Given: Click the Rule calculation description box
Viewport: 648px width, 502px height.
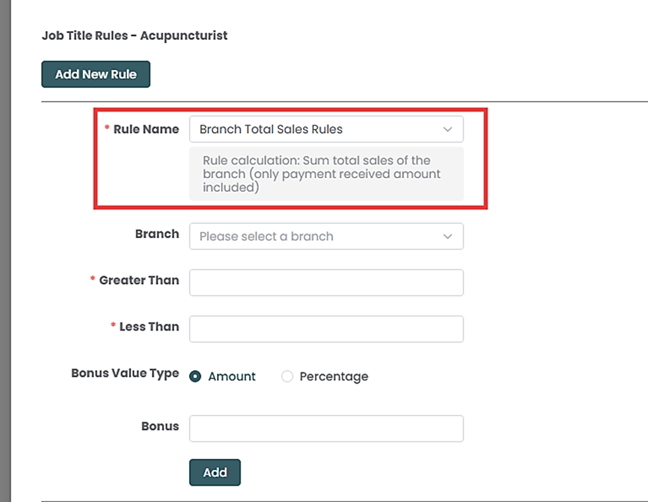Looking at the screenshot, I should 326,174.
